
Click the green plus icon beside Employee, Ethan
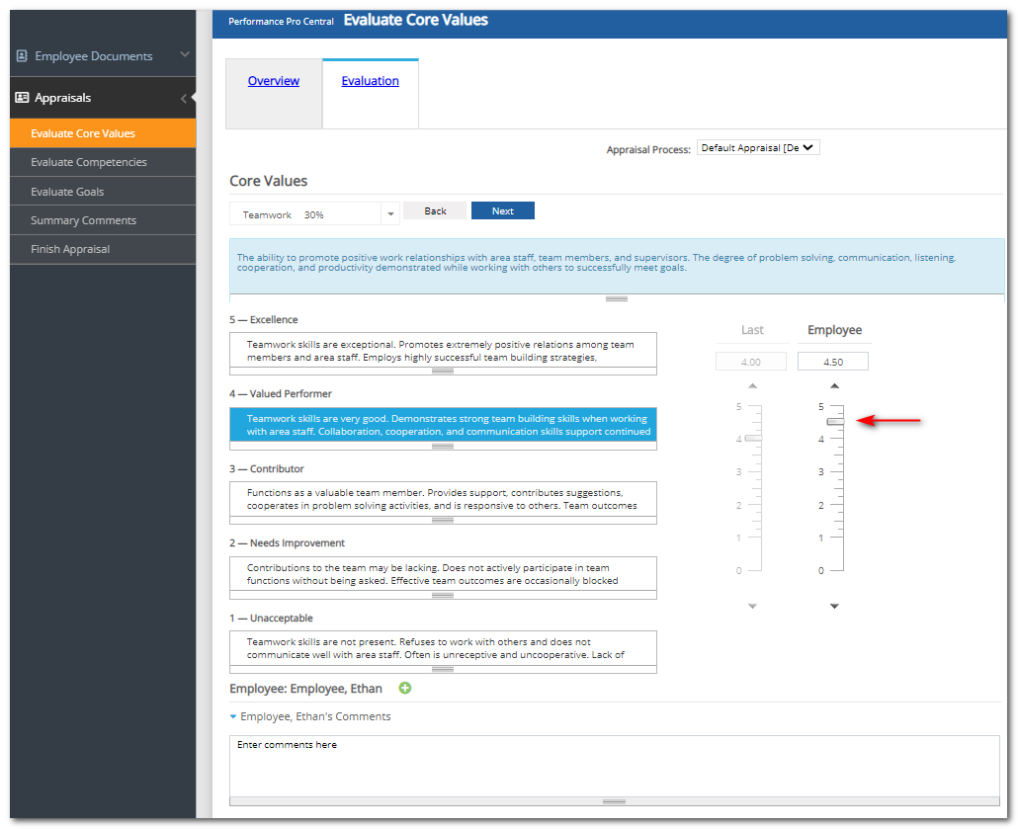pos(405,689)
